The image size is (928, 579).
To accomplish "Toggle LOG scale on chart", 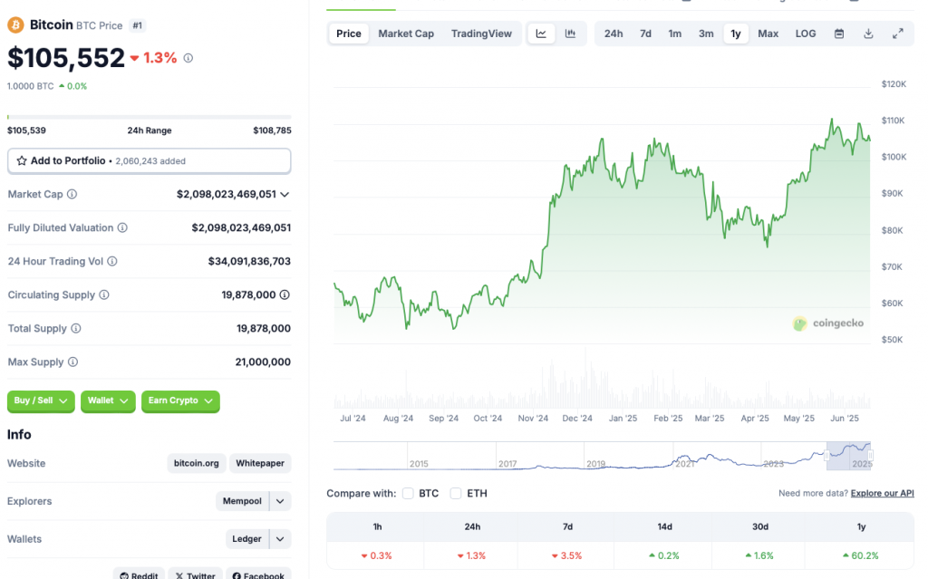I will [x=806, y=34].
